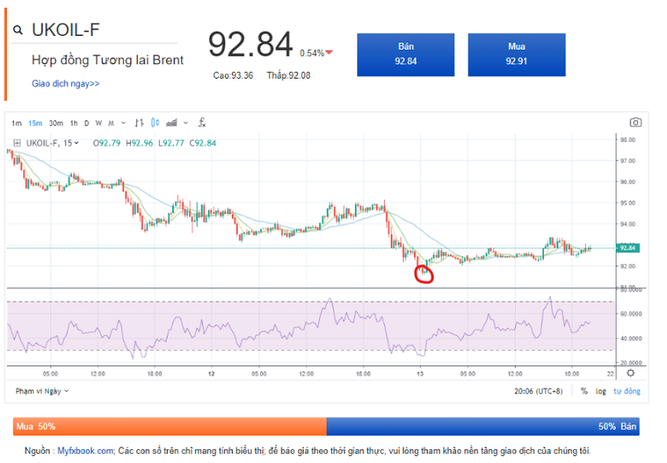This screenshot has width=667, height=463.
Task: Open chart settings gear icon
Action: coord(630,372)
